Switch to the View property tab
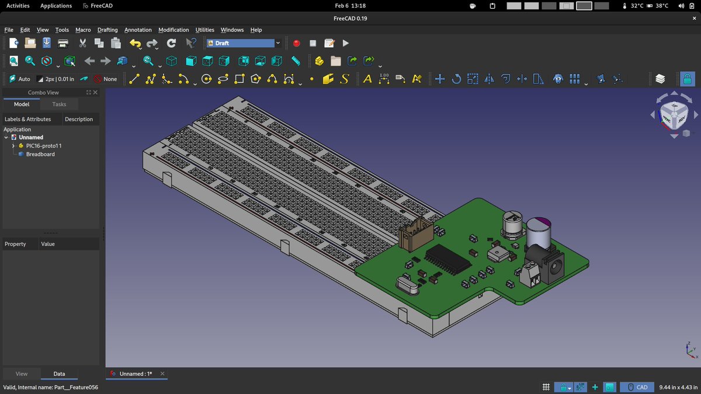 pyautogui.click(x=22, y=374)
